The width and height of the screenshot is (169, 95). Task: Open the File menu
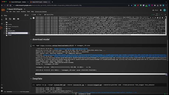pos(7,12)
